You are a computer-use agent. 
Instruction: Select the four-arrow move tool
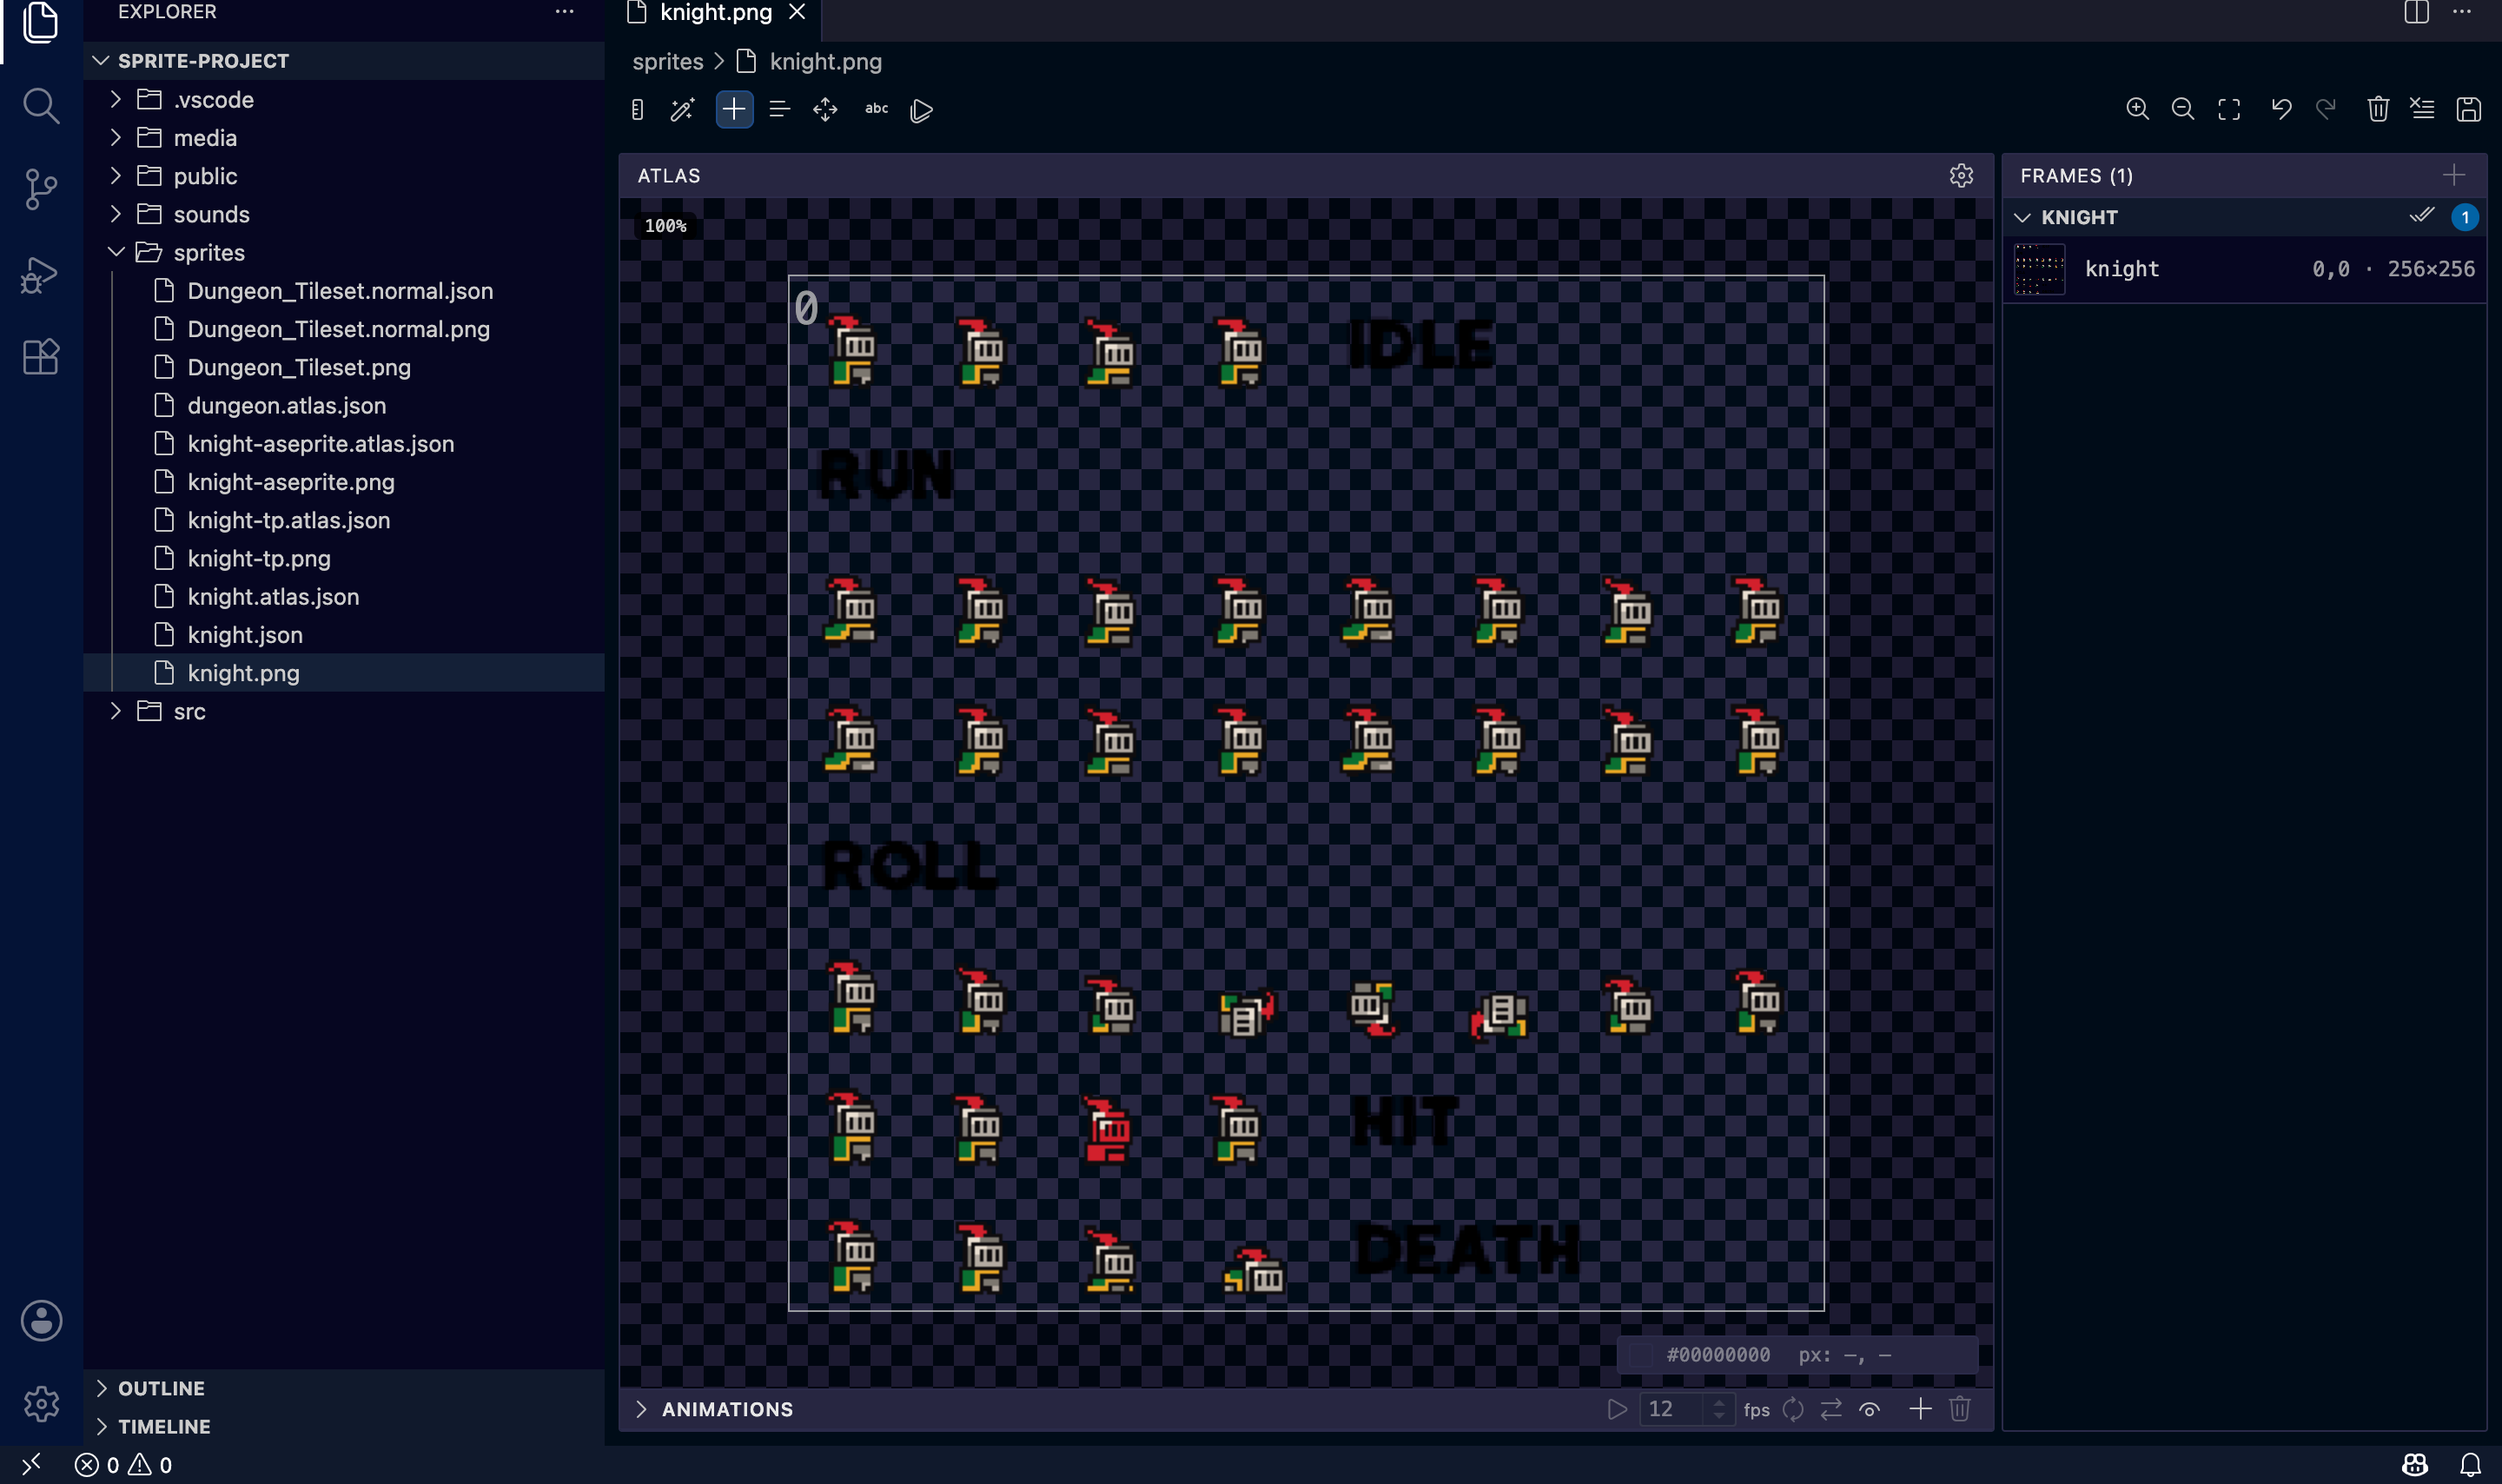coord(825,110)
